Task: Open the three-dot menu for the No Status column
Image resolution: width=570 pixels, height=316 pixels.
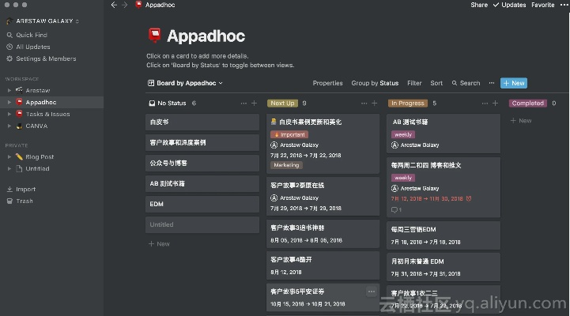Action: click(243, 103)
